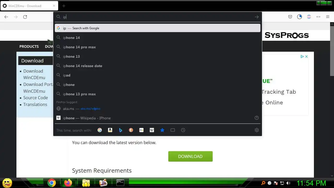Open file explorer from the taskbar
Viewport: 334px width, 188px height.
pyautogui.click(x=86, y=183)
